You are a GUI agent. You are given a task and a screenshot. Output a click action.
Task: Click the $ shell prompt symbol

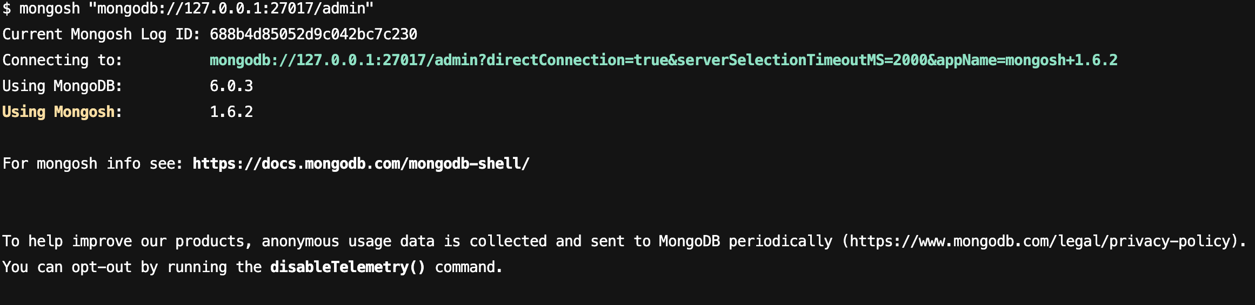tap(6, 9)
